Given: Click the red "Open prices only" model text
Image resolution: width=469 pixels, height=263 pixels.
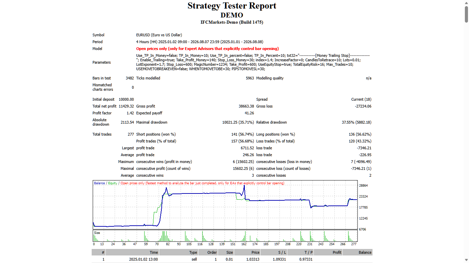Looking at the screenshot, I should (x=207, y=49).
